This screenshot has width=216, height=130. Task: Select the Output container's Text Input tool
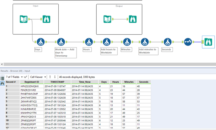click(108, 19)
